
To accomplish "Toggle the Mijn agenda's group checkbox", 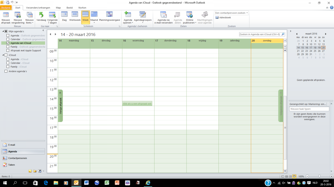I will click(6, 31).
